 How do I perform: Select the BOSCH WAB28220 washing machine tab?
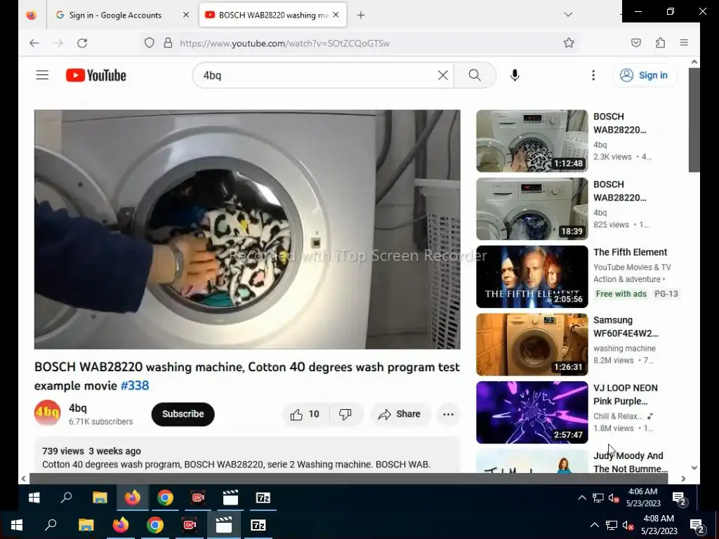coord(273,15)
